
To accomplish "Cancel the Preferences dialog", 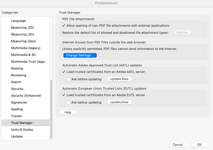I will tap(178, 145).
